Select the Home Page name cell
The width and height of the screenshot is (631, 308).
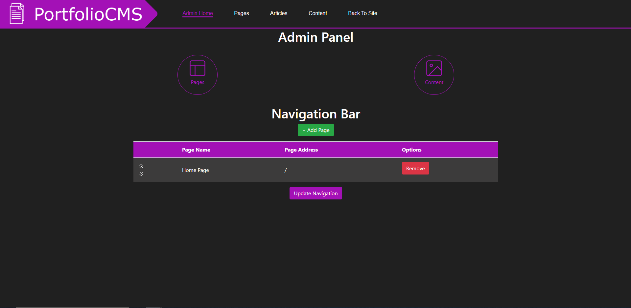(x=196, y=170)
